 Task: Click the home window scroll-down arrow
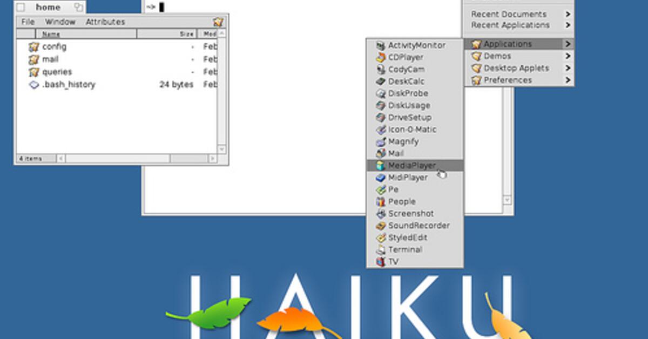coord(221,149)
